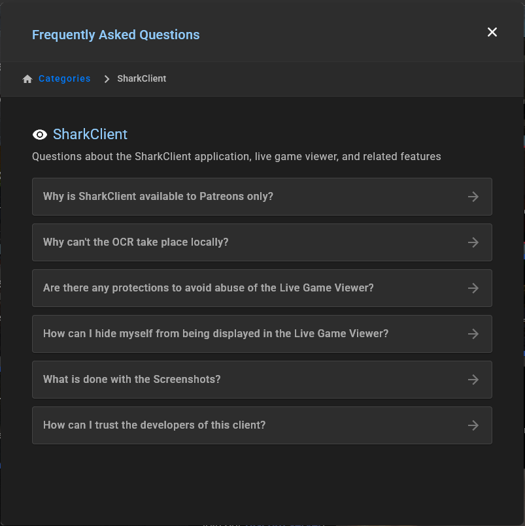Close the Frequently Asked Questions dialog
Viewport: 525px width, 526px height.
click(492, 32)
